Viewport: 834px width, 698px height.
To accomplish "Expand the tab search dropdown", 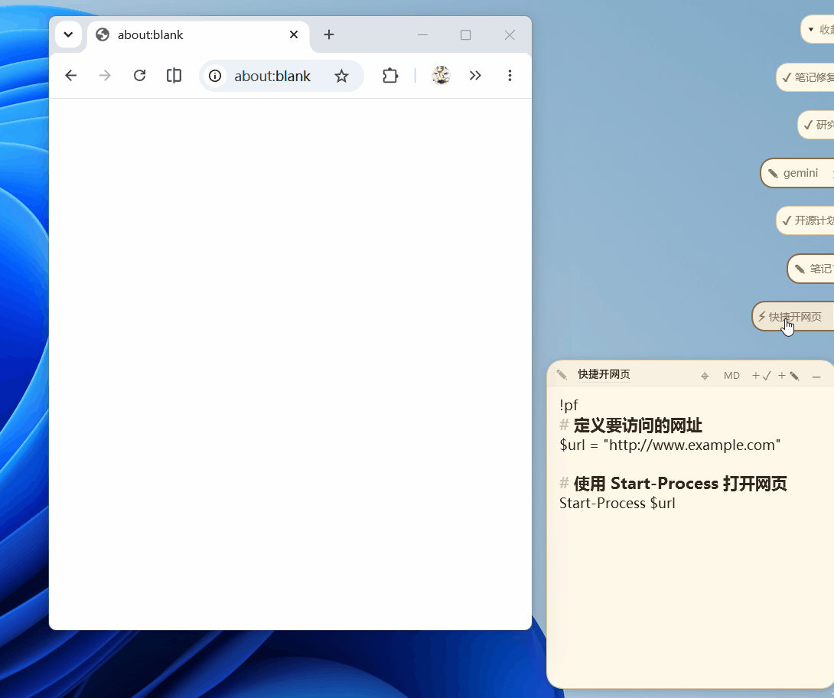I will coord(68,34).
